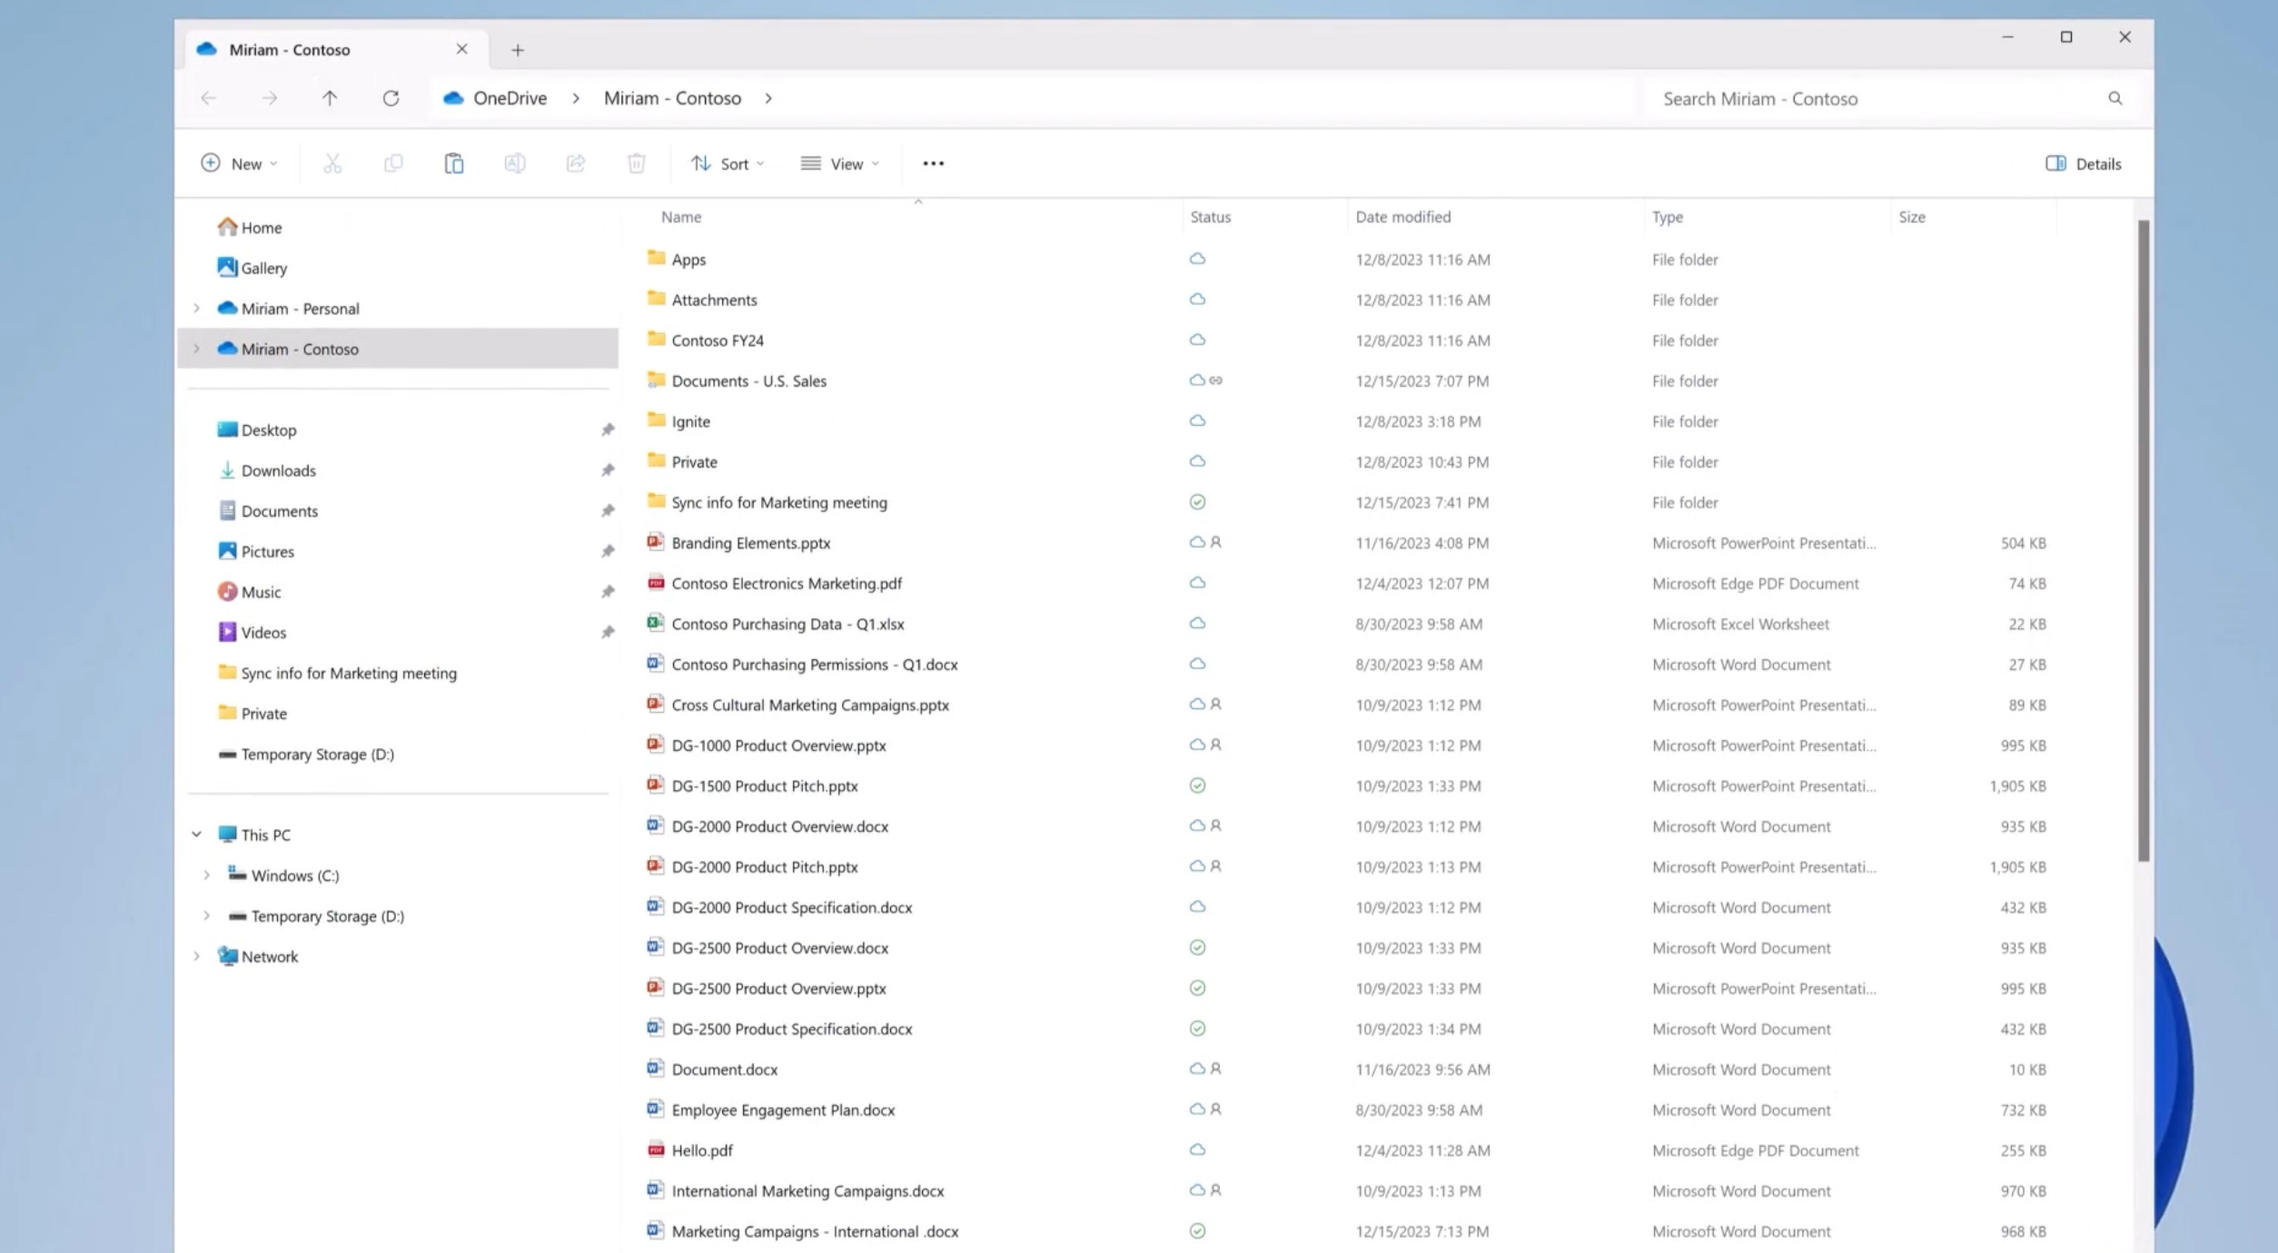Image resolution: width=2278 pixels, height=1253 pixels.
Task: Click the Share icon in toolbar
Action: [576, 163]
